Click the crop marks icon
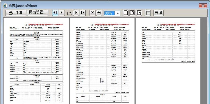This screenshot has height=104, width=210. [x=148, y=13]
